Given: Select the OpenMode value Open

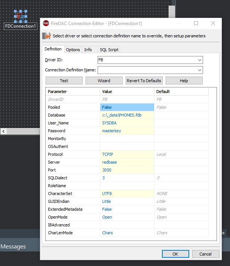Looking at the screenshot, I should click(127, 217).
